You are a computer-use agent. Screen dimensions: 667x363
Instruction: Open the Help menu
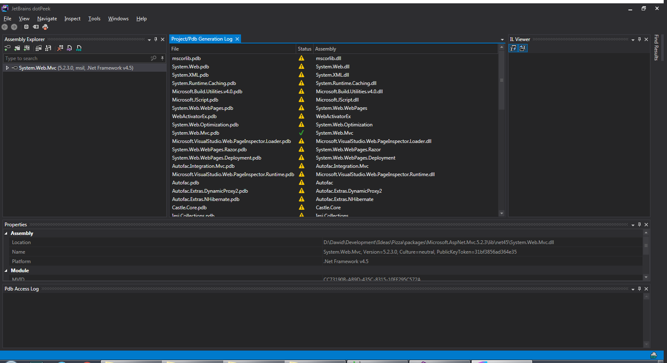[141, 19]
